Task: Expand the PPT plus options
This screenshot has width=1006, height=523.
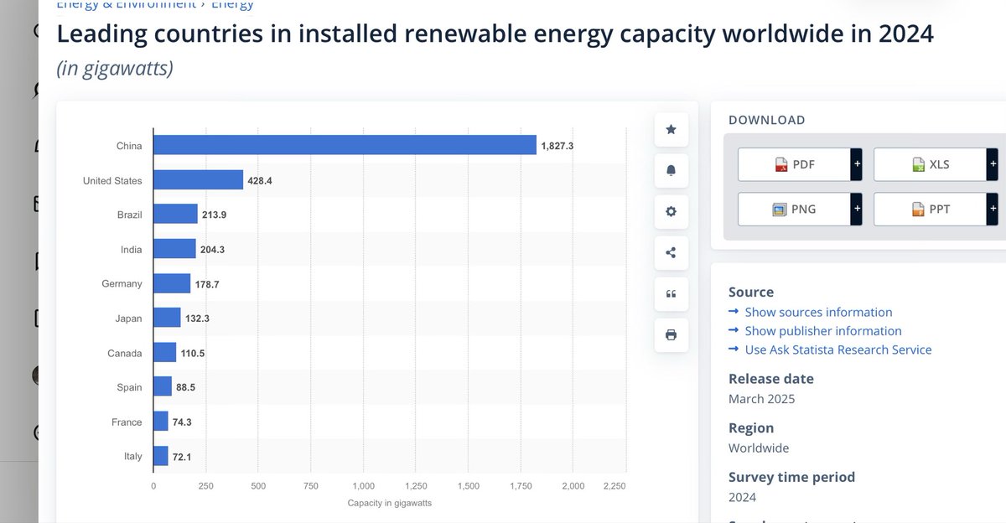Action: tap(992, 209)
